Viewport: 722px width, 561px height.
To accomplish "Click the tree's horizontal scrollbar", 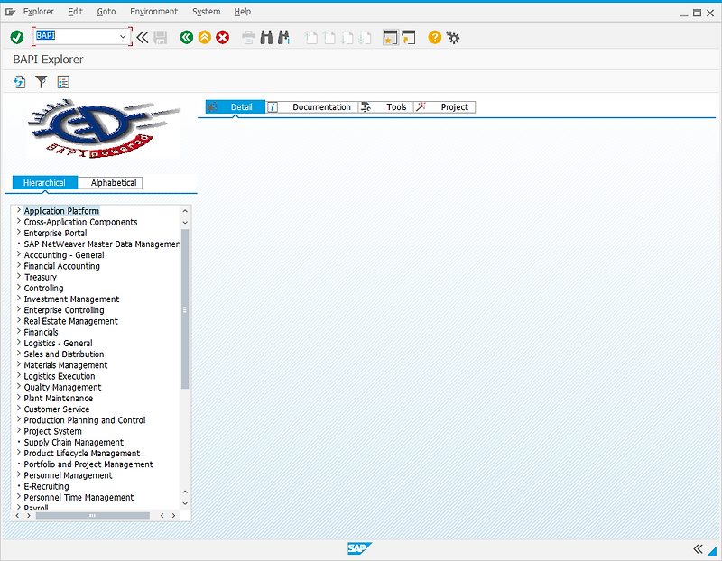I will [93, 515].
